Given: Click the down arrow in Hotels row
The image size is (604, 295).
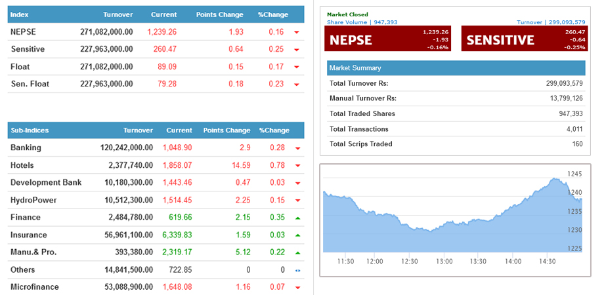Looking at the screenshot, I should click(x=297, y=166).
